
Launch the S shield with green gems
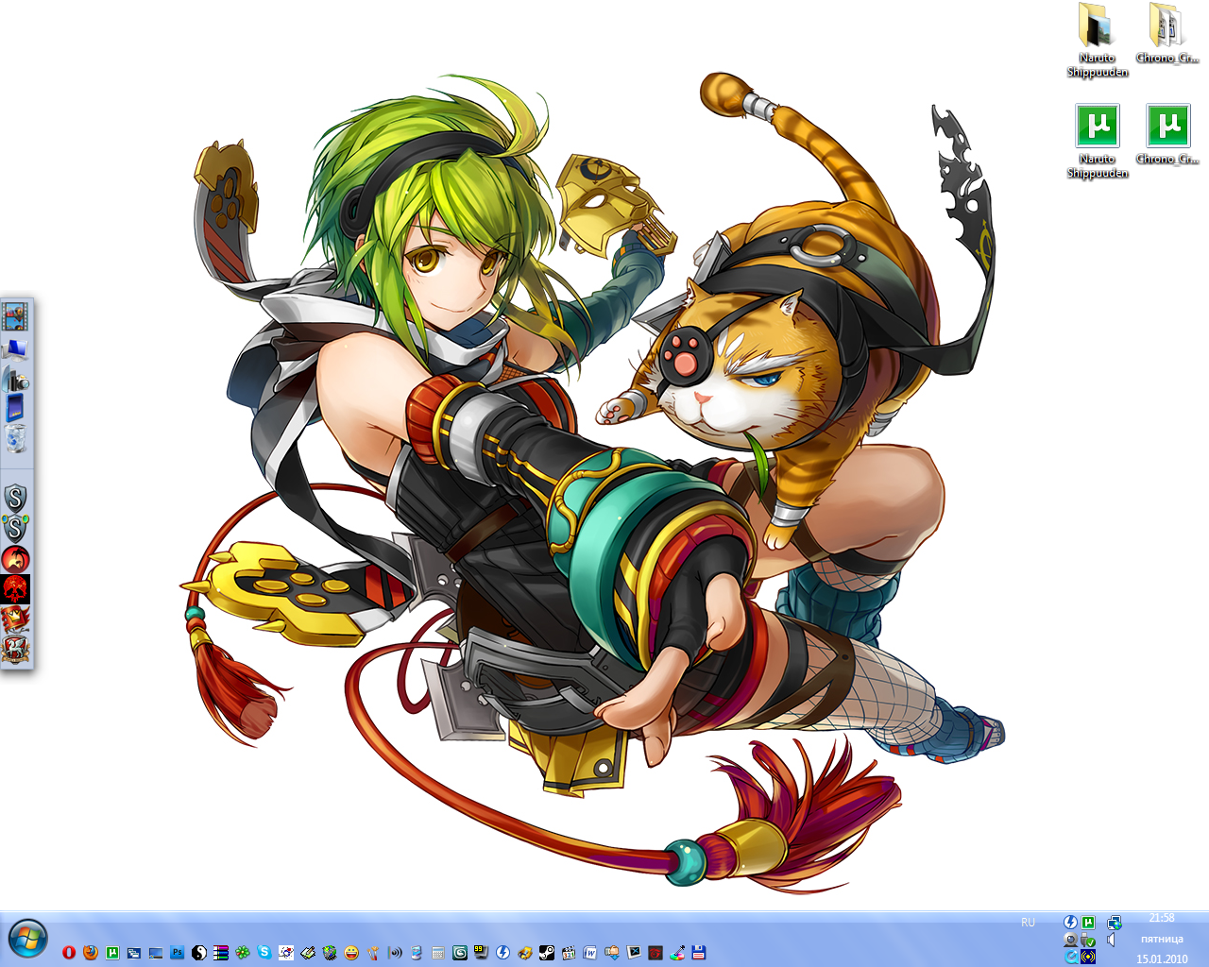click(16, 528)
